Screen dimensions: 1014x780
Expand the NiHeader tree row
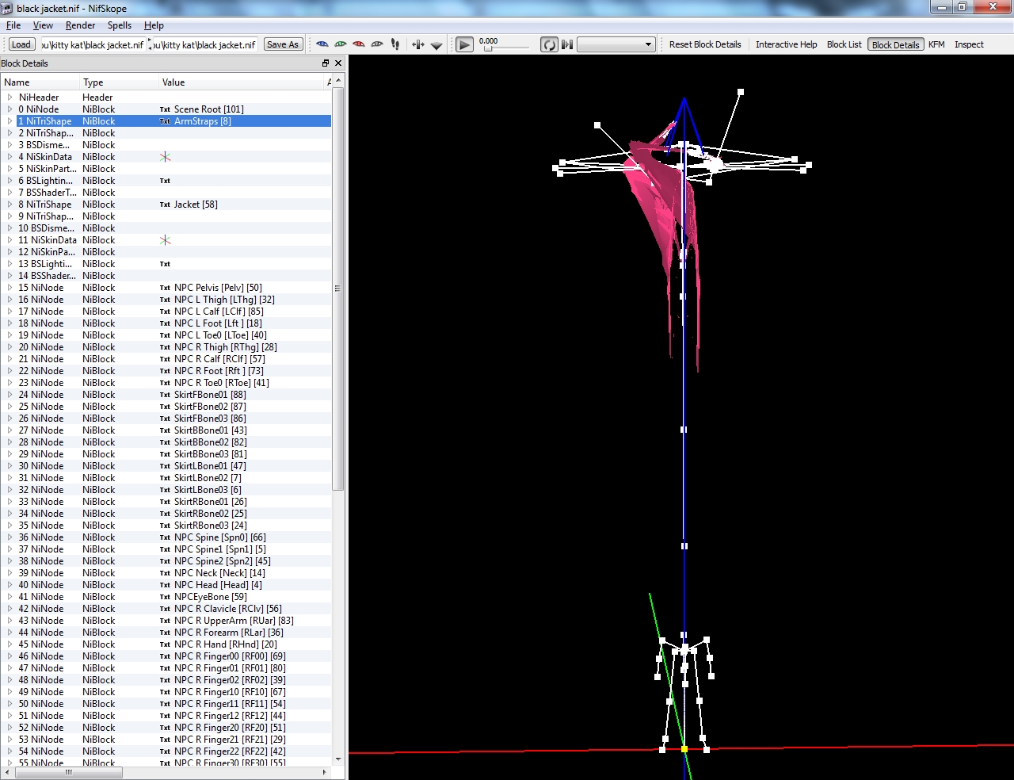point(10,97)
